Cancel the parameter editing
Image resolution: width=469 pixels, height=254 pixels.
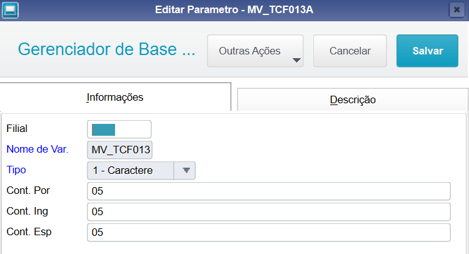[350, 51]
